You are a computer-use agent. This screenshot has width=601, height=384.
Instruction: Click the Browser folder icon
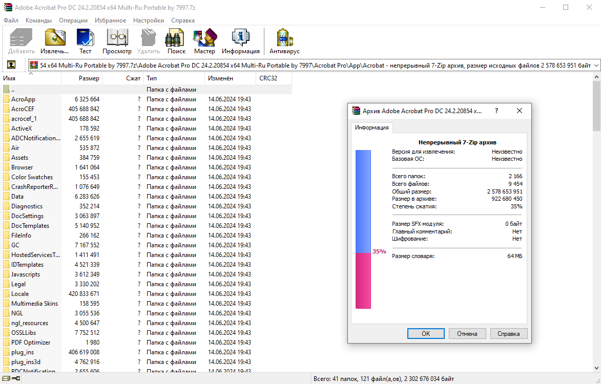coord(6,167)
